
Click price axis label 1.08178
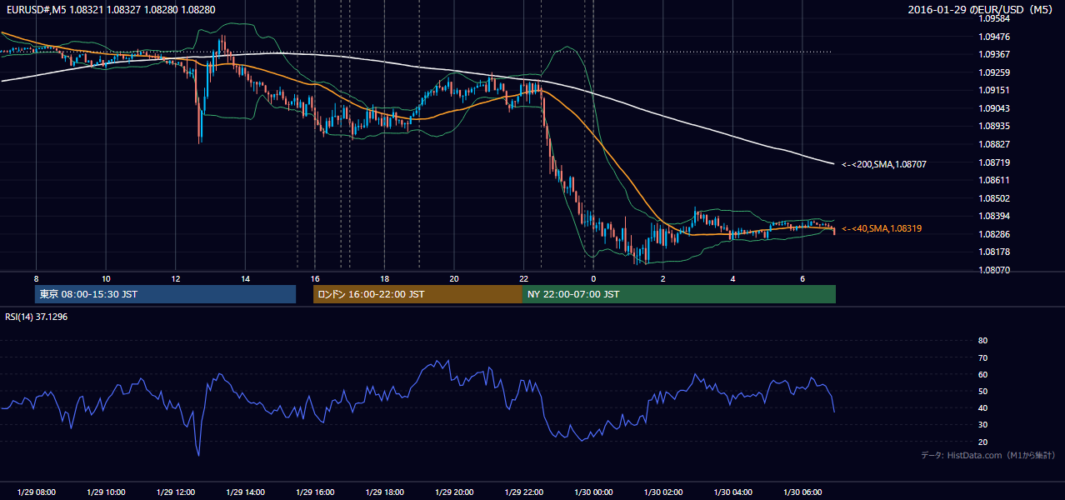[993, 252]
